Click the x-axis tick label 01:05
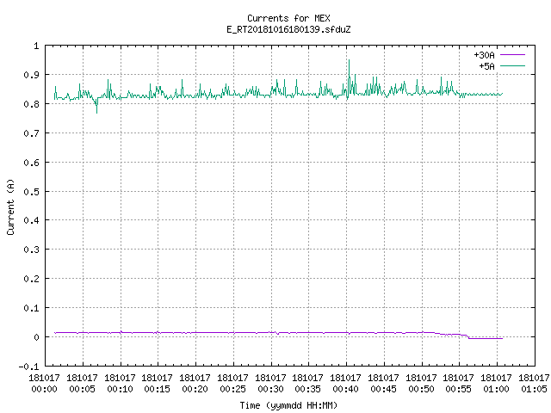 [x=534, y=389]
